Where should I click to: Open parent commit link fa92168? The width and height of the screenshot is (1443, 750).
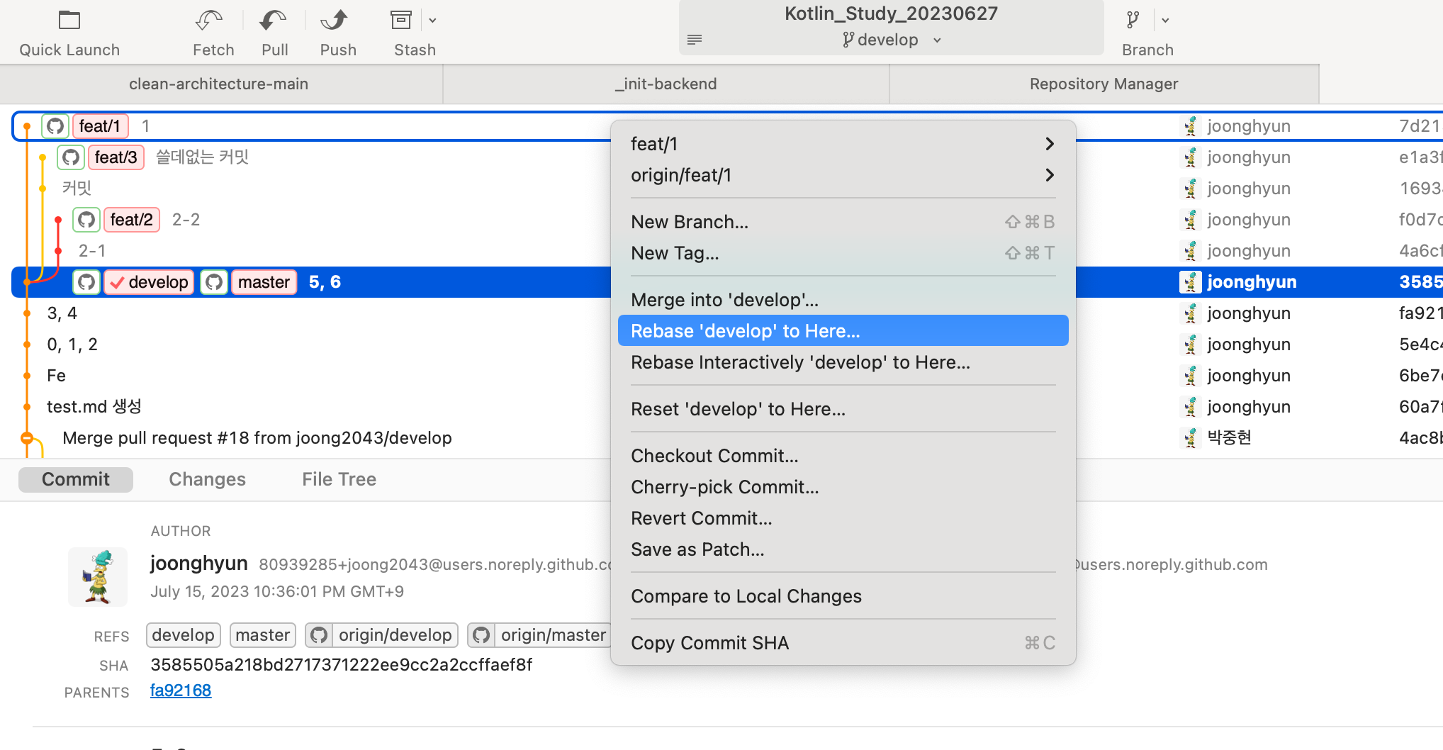click(x=181, y=690)
